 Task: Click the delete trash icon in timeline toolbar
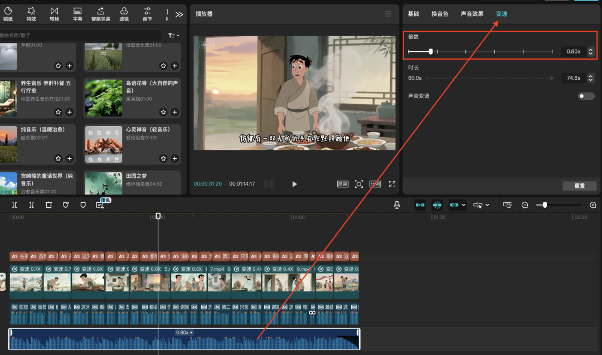click(48, 205)
